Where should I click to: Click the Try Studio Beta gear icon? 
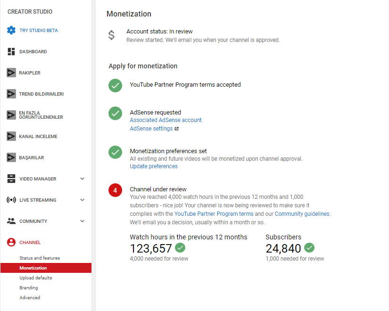pos(11,30)
